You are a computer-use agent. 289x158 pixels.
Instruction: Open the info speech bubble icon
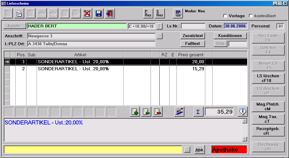(242, 112)
